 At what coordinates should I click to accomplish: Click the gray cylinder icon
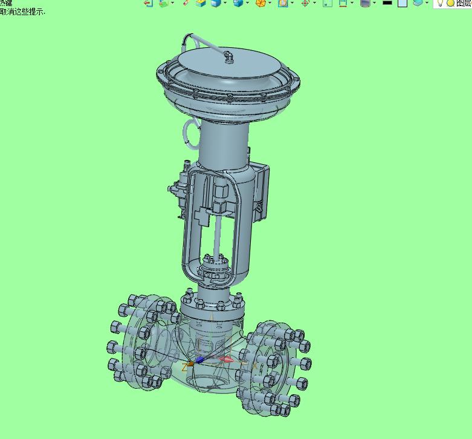[365, 2]
